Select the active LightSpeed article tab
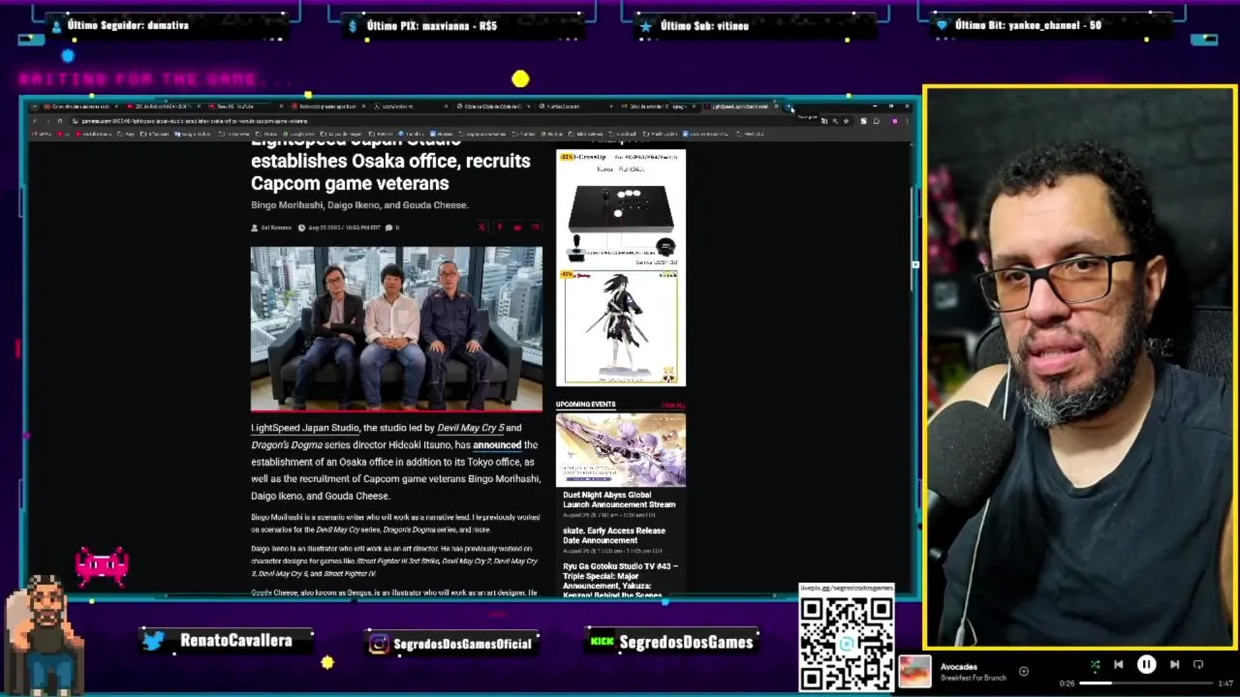 (x=739, y=106)
